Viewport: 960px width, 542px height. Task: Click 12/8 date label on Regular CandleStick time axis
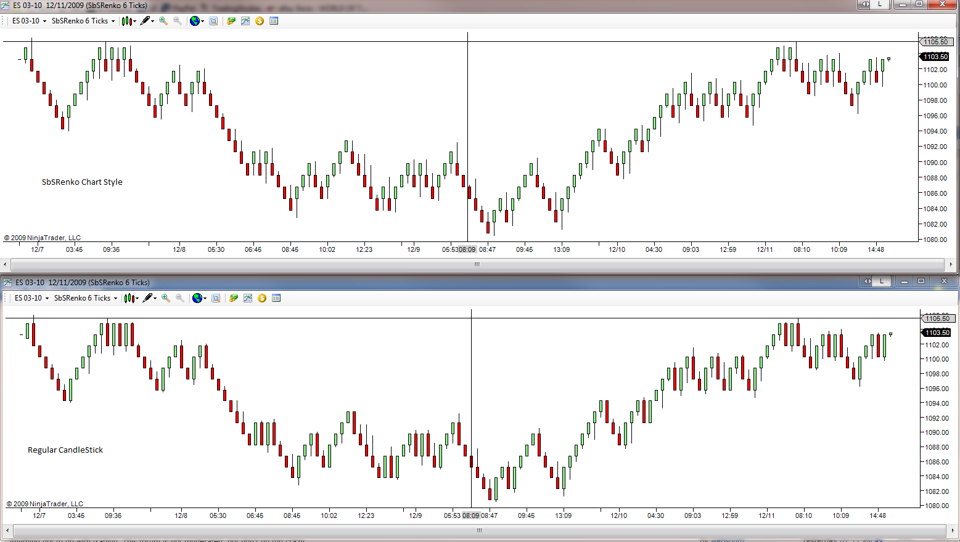click(x=181, y=516)
